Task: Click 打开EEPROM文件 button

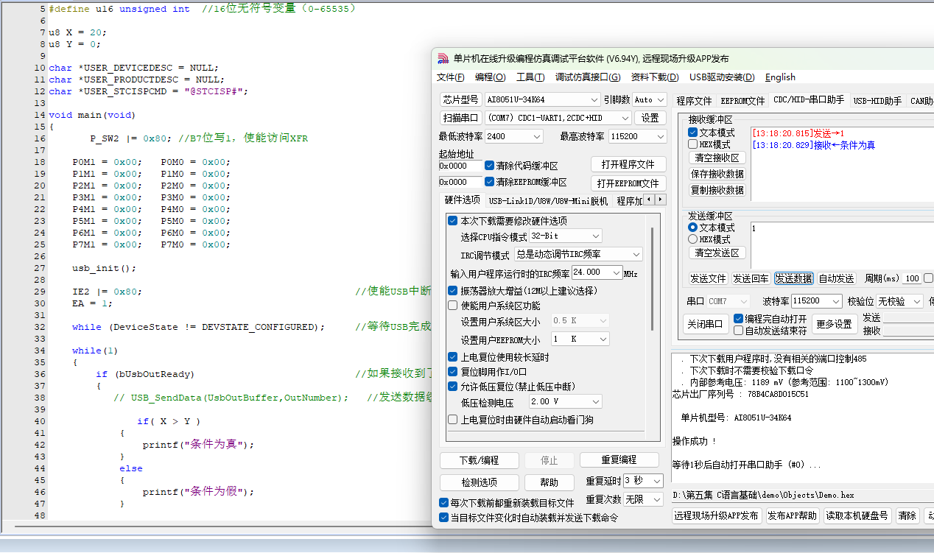Action: (x=628, y=183)
